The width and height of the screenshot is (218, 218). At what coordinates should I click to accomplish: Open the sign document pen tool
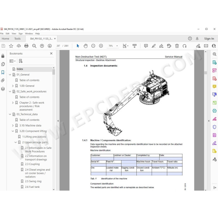pos(161,46)
